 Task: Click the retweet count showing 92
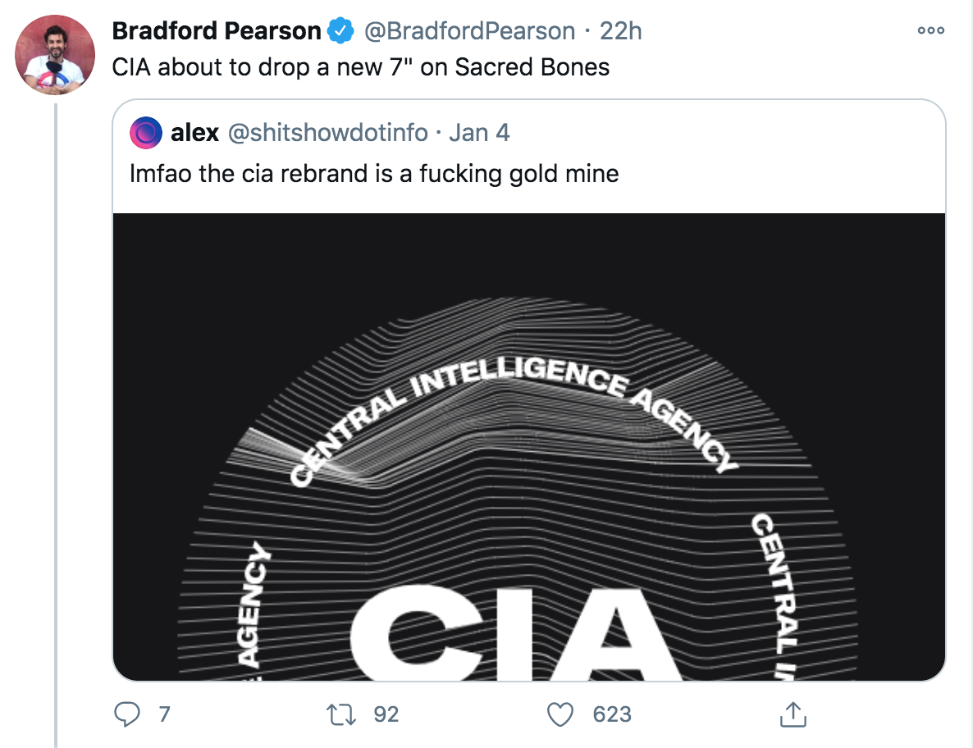pos(382,714)
